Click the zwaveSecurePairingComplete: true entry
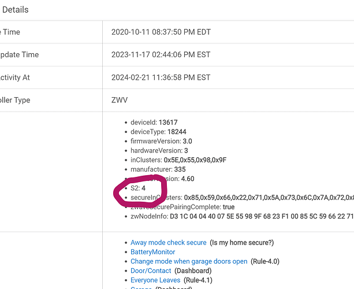 coord(182,207)
